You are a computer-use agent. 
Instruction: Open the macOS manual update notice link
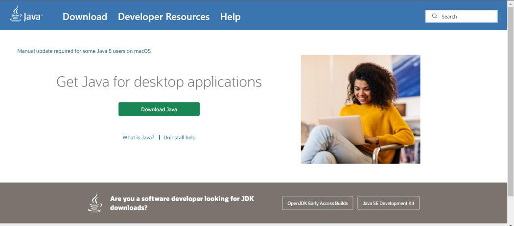[84, 51]
